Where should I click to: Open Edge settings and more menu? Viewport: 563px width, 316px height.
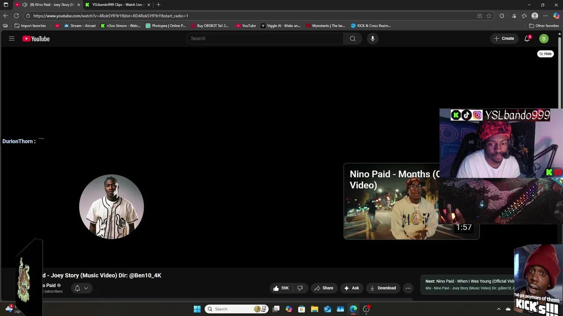click(x=545, y=16)
